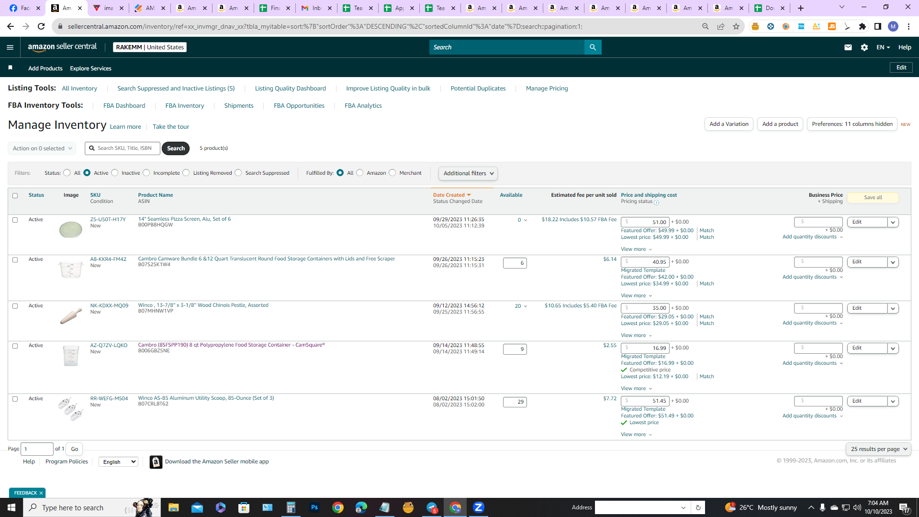
Task: Click the search magnifier button in header
Action: [593, 47]
